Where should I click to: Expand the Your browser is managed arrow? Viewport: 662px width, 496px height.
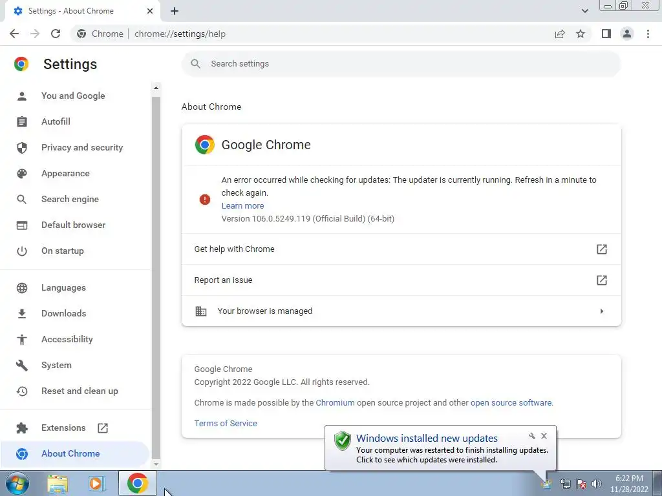[602, 311]
